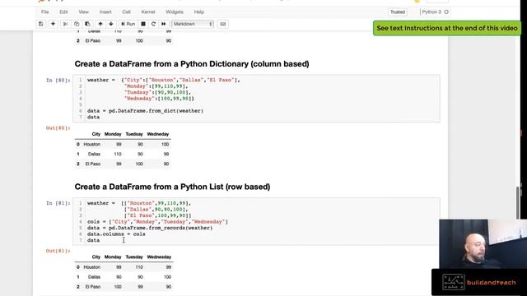
Task: Click Tuesday header in Out[81] table
Action: pos(134,257)
